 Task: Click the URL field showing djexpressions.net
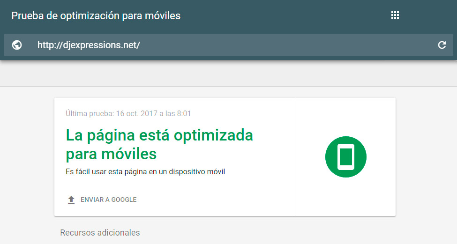[229, 45]
